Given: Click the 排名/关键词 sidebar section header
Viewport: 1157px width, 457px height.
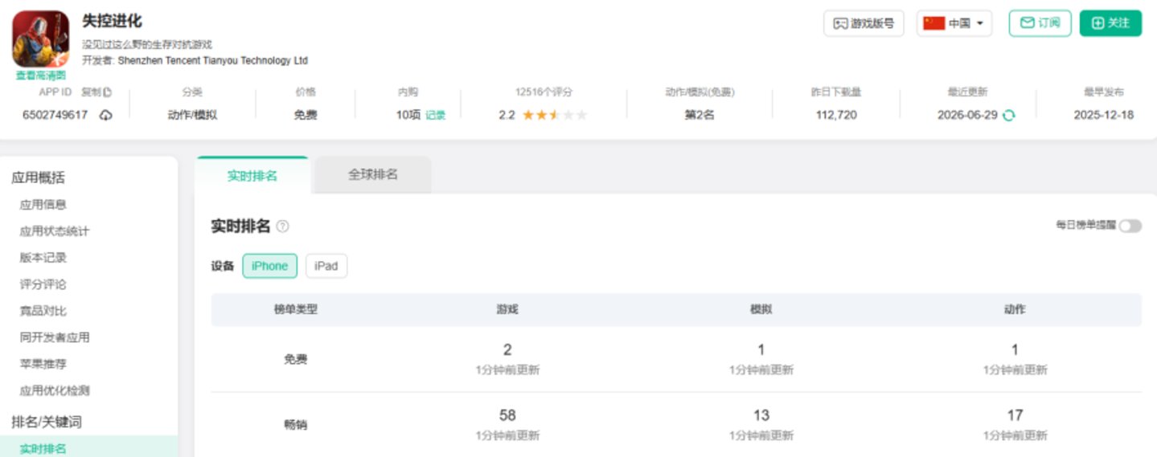Looking at the screenshot, I should [47, 422].
